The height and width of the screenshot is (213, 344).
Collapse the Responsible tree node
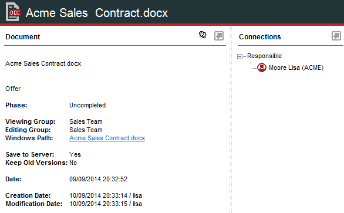[240, 56]
